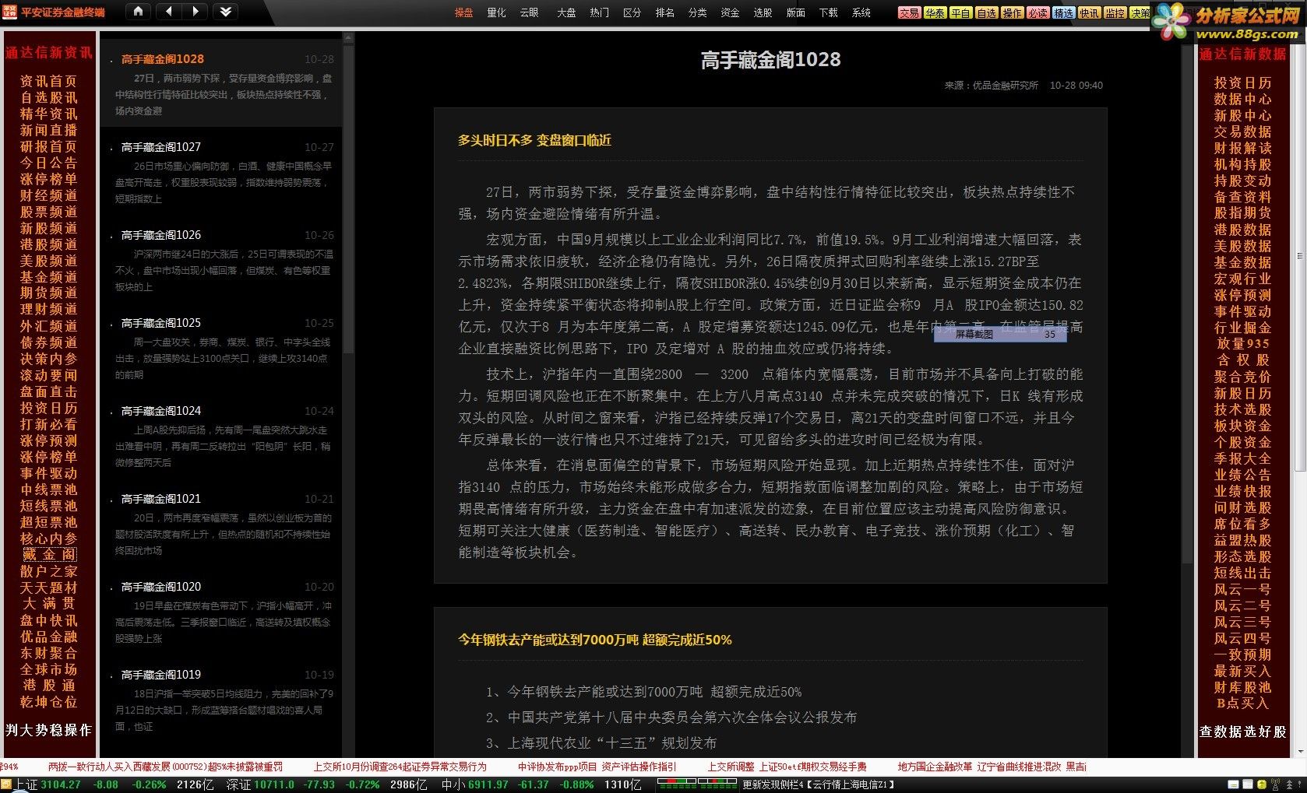The width and height of the screenshot is (1307, 793).
Task: Open the 大盘 menu
Action: tap(566, 12)
